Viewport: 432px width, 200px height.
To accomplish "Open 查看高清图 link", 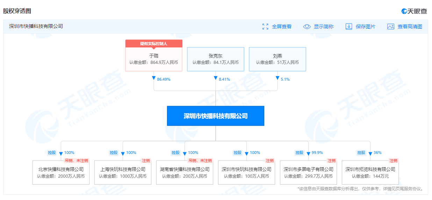I will (x=410, y=27).
